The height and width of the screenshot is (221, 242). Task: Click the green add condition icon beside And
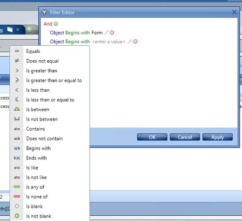56,24
